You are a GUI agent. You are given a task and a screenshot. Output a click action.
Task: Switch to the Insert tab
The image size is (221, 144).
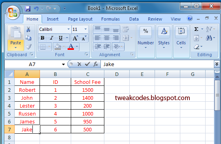point(53,19)
